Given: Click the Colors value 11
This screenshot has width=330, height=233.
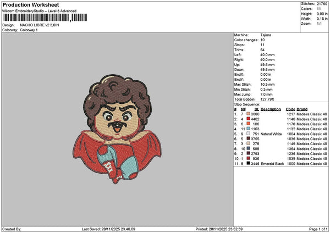Looking at the screenshot, I should 318,9.
